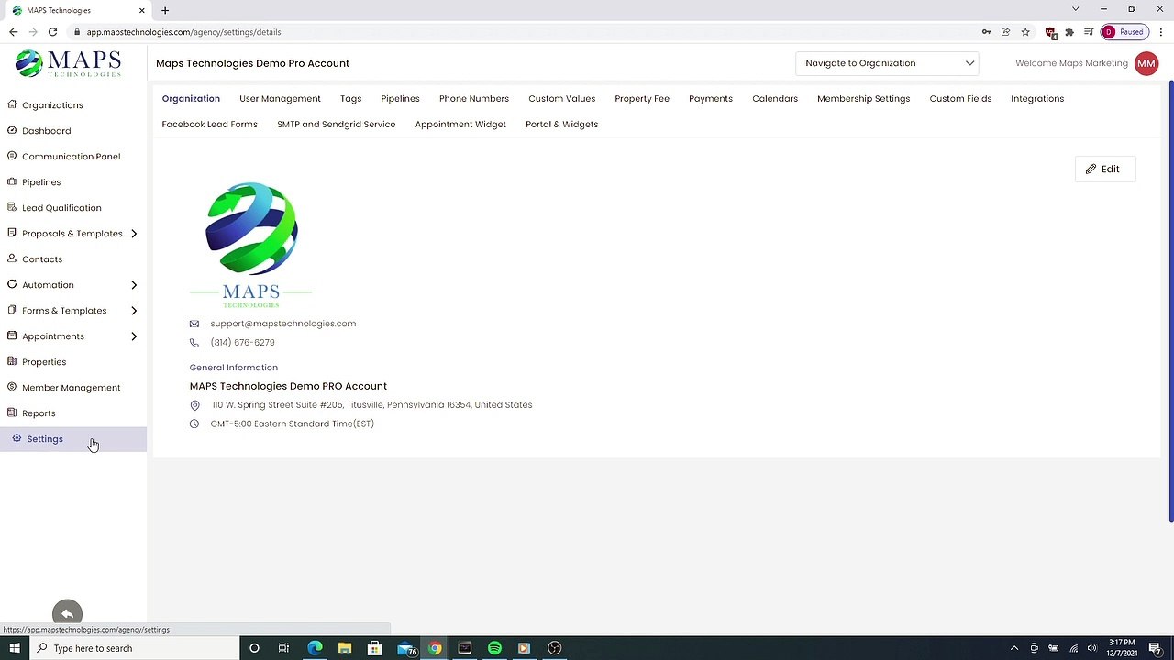The height and width of the screenshot is (660, 1174).
Task: Open the Calendars tab
Action: [x=775, y=99]
